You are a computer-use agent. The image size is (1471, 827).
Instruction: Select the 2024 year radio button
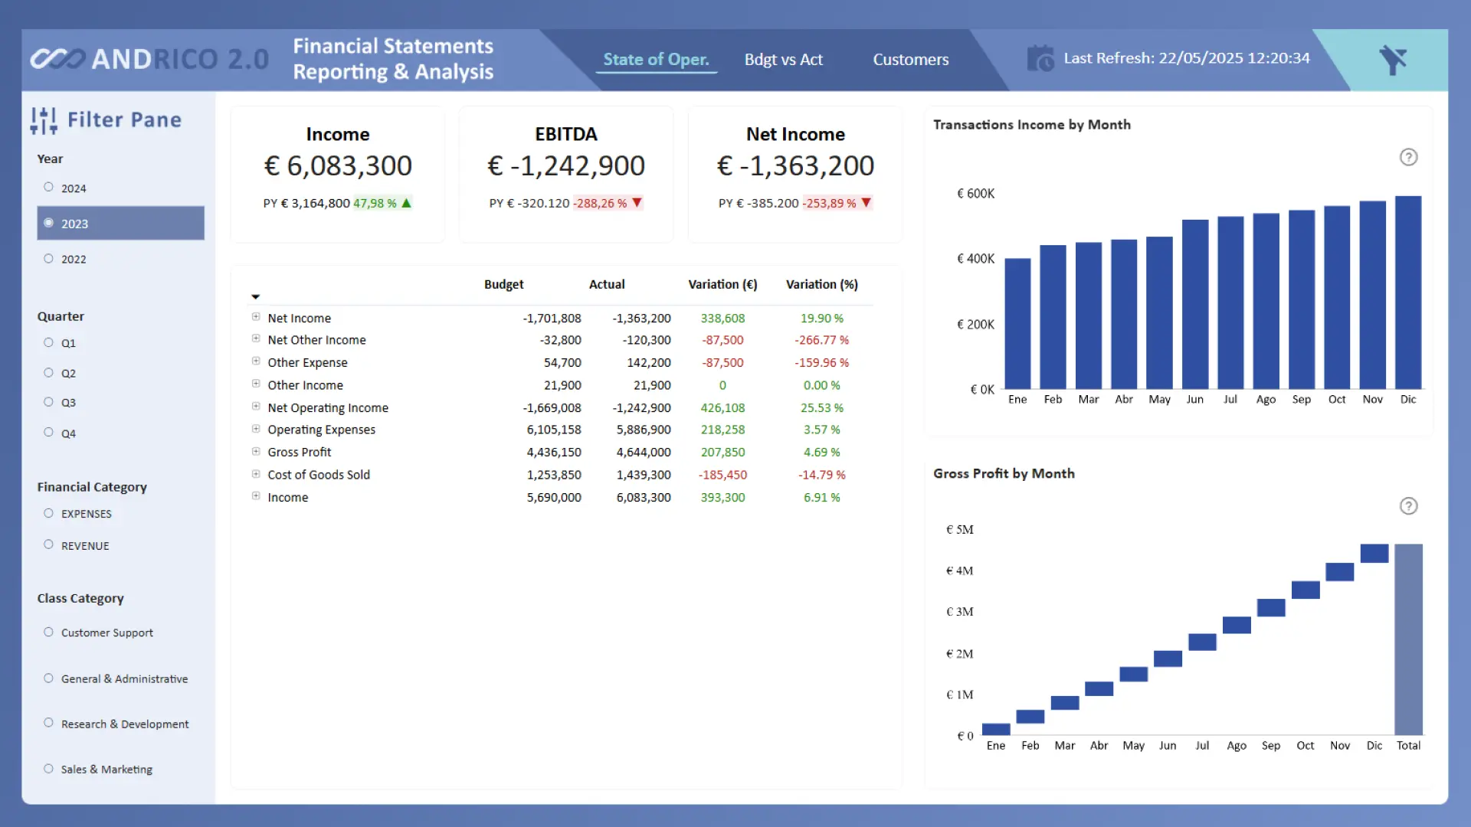[49, 188]
